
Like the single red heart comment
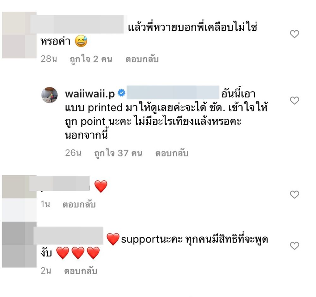tap(295, 194)
